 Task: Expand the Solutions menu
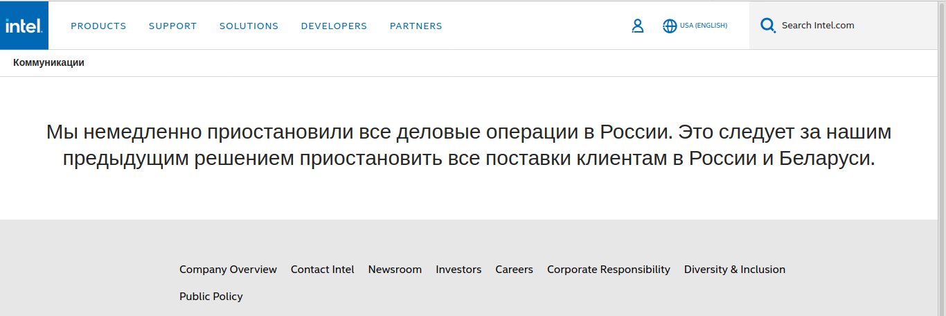[x=249, y=26]
